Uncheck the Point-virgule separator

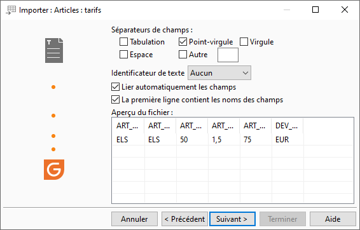183,42
